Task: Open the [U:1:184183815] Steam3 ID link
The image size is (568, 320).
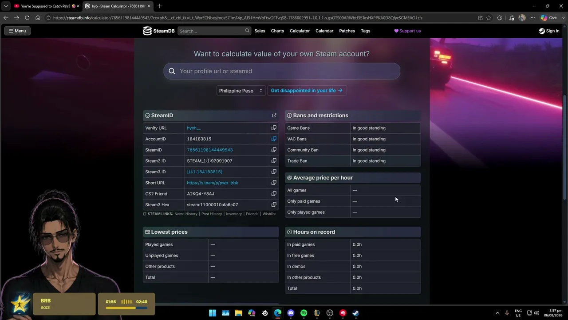Action: [205, 172]
